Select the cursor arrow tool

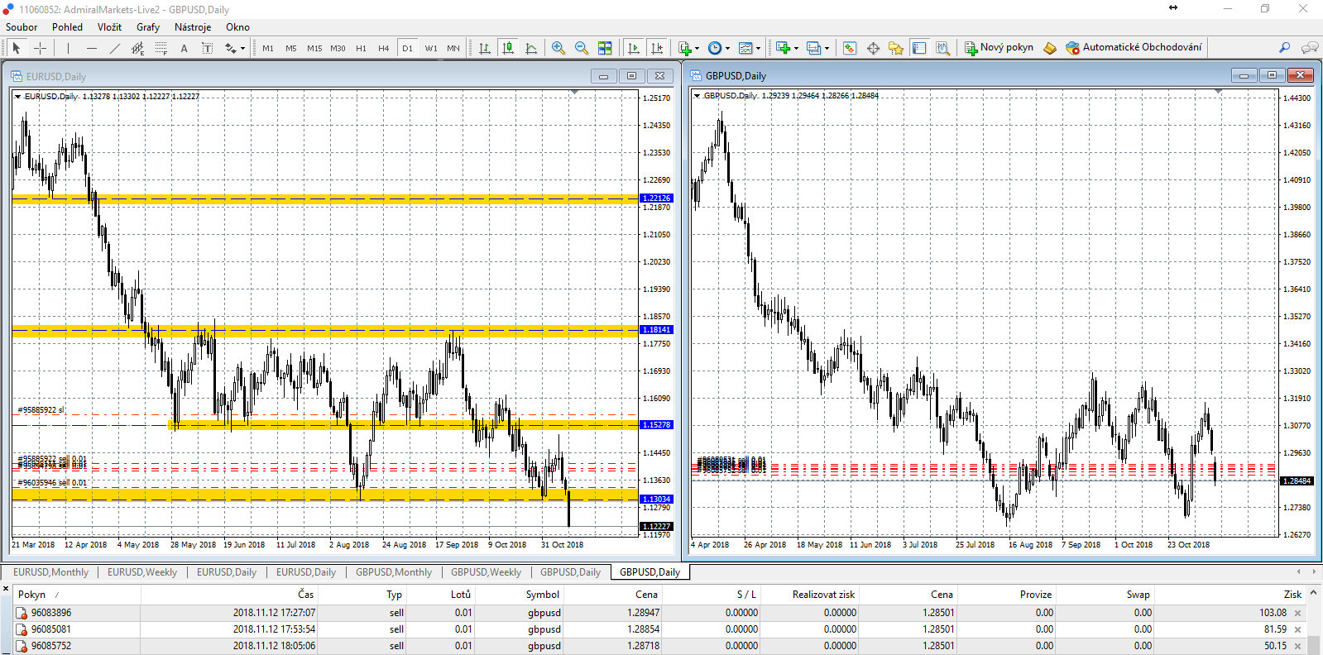(x=16, y=48)
